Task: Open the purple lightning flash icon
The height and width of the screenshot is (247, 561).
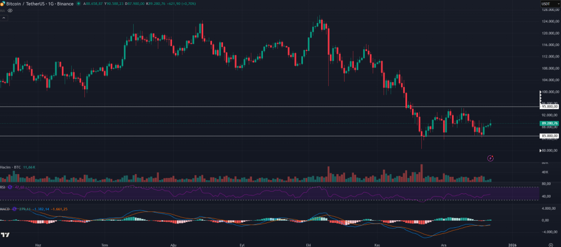Action: point(490,158)
